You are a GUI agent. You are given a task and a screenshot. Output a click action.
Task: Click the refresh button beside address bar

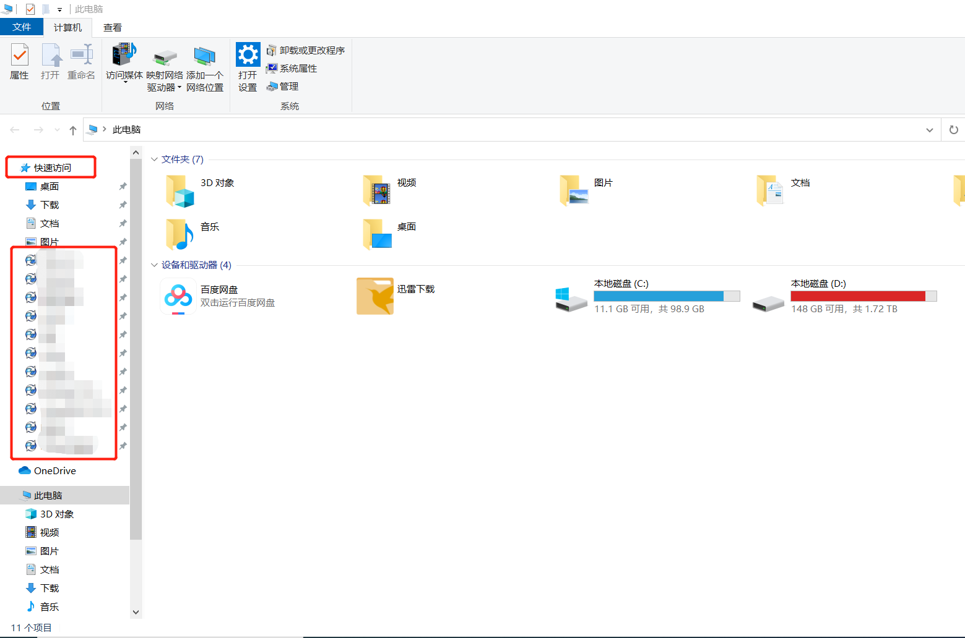pyautogui.click(x=953, y=129)
